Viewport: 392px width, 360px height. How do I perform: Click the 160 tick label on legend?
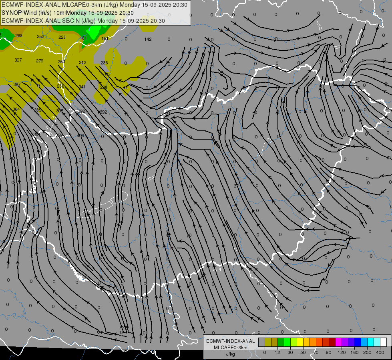click(354, 352)
